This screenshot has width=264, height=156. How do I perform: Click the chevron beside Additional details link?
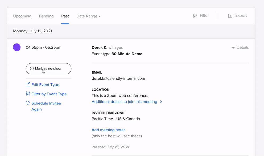(x=161, y=102)
